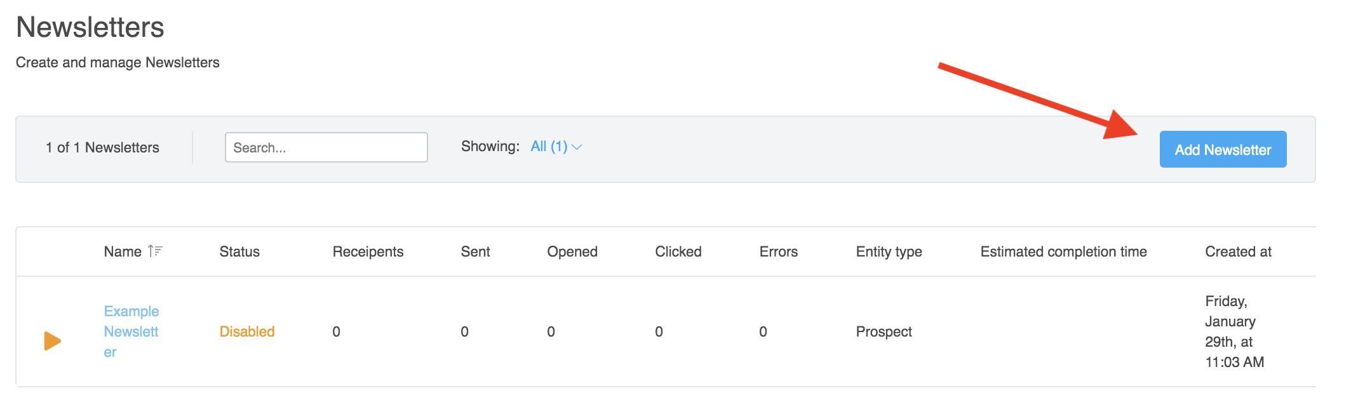Click the Prospect entity type cell

click(884, 331)
